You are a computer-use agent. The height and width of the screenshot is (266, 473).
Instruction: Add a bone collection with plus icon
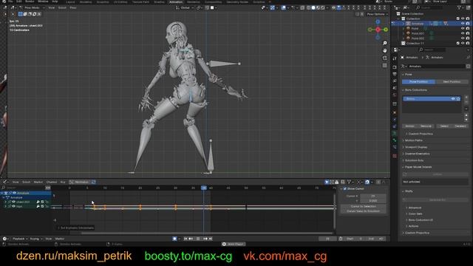coord(466,98)
